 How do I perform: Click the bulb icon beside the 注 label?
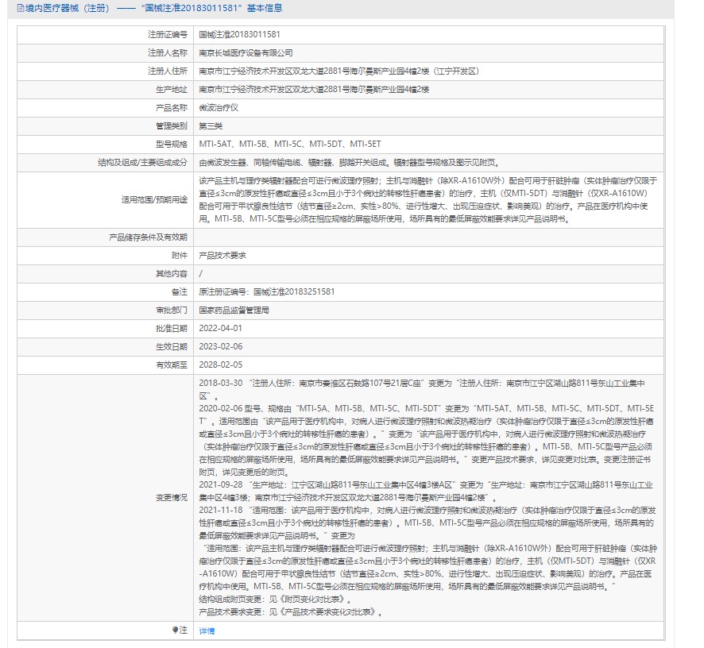pos(175,630)
